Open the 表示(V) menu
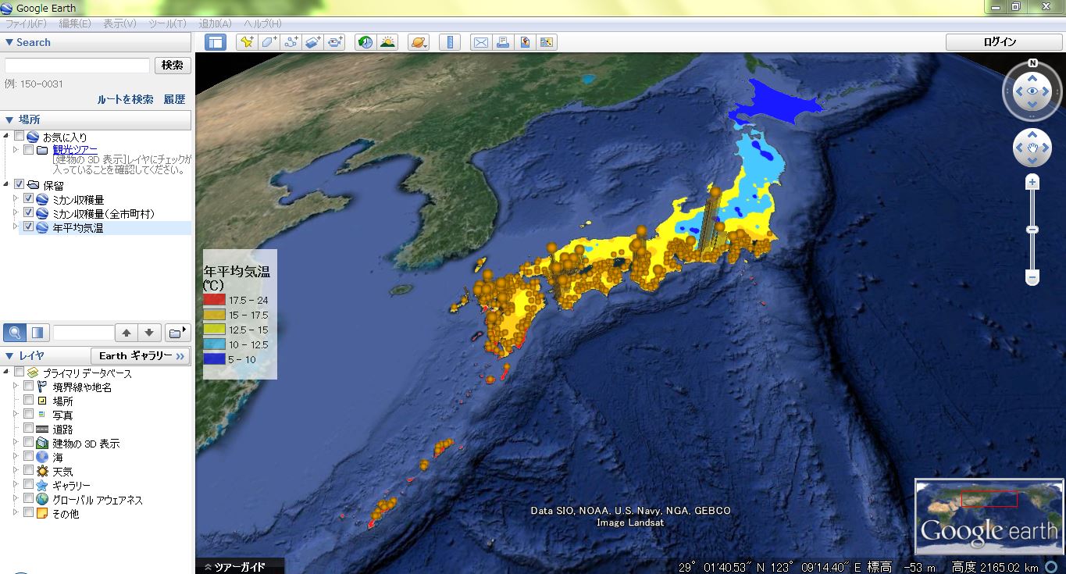The height and width of the screenshot is (574, 1066). pyautogui.click(x=119, y=24)
